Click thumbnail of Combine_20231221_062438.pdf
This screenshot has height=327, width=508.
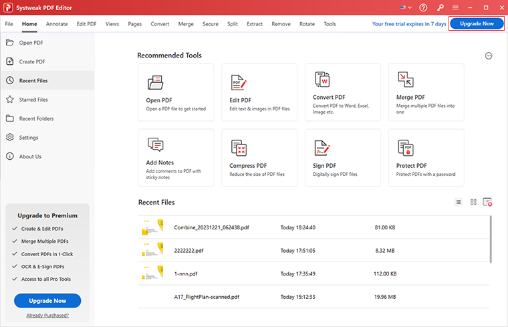152,227
